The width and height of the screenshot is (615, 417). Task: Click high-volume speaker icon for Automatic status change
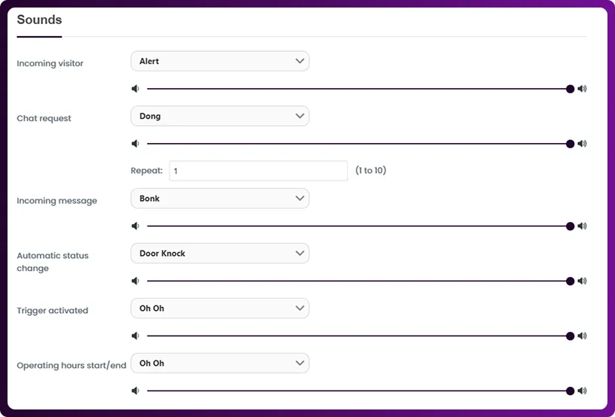582,281
